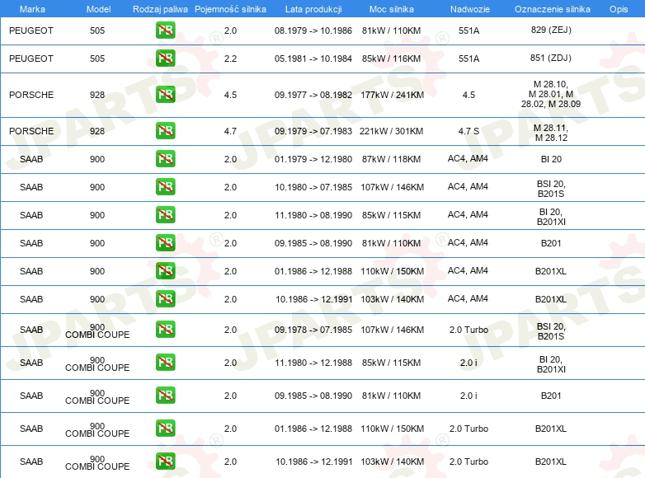Click the 4.7 S body cell
The height and width of the screenshot is (478, 645).
pyautogui.click(x=468, y=131)
